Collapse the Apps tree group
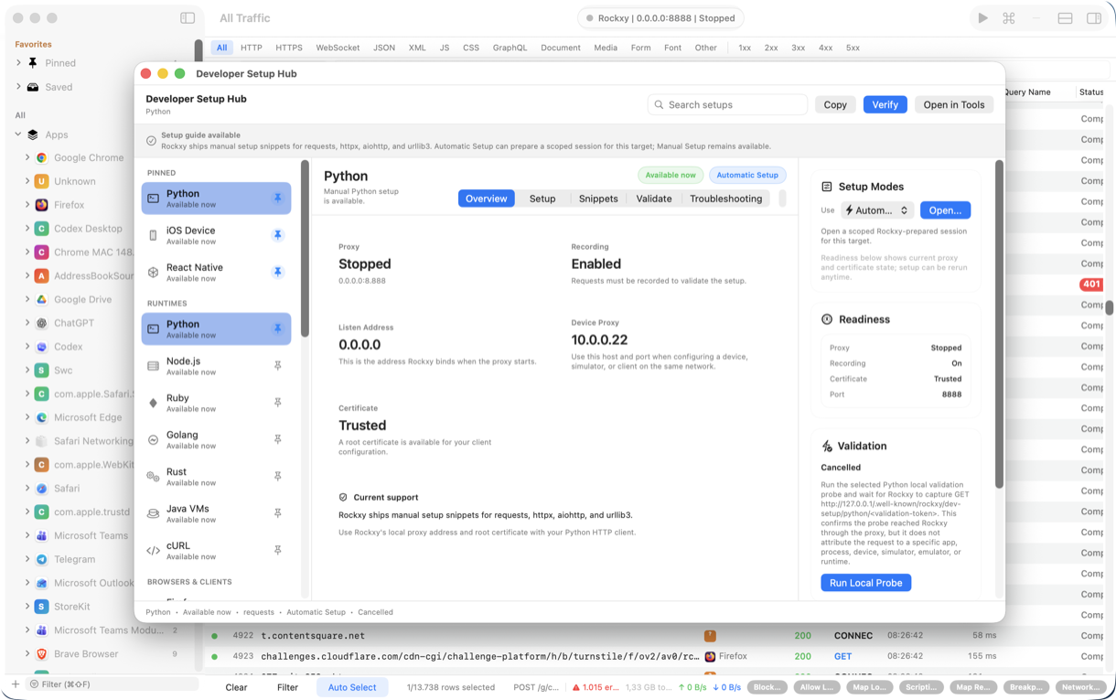Screen dimensions: 1116x700 [x=18, y=135]
